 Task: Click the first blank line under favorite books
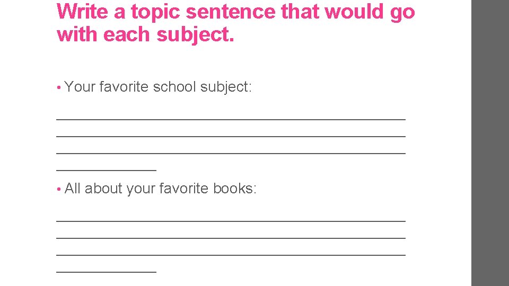[x=231, y=221]
